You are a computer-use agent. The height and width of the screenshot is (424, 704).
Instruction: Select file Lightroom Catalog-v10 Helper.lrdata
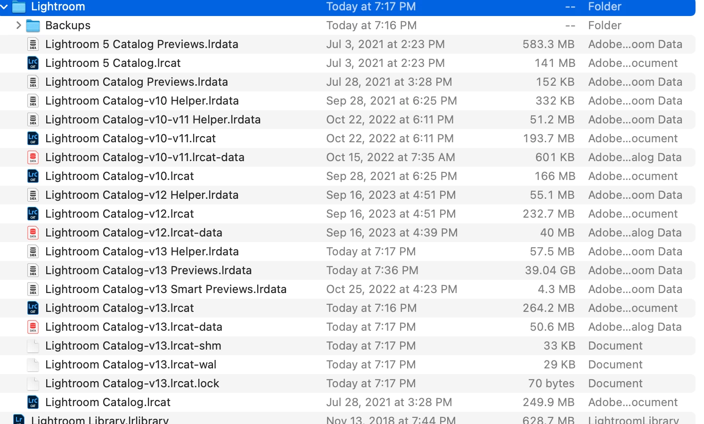[142, 101]
